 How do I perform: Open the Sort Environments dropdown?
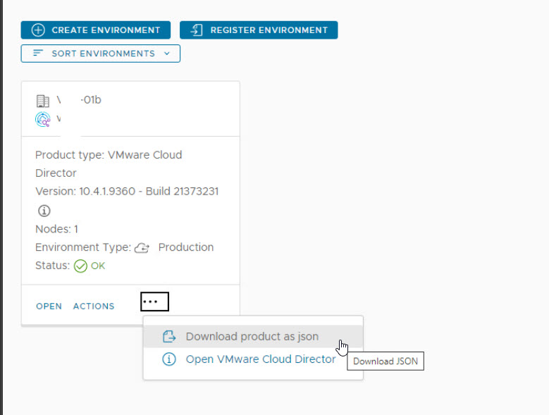point(101,54)
